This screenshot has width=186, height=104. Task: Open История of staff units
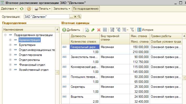[145, 30]
